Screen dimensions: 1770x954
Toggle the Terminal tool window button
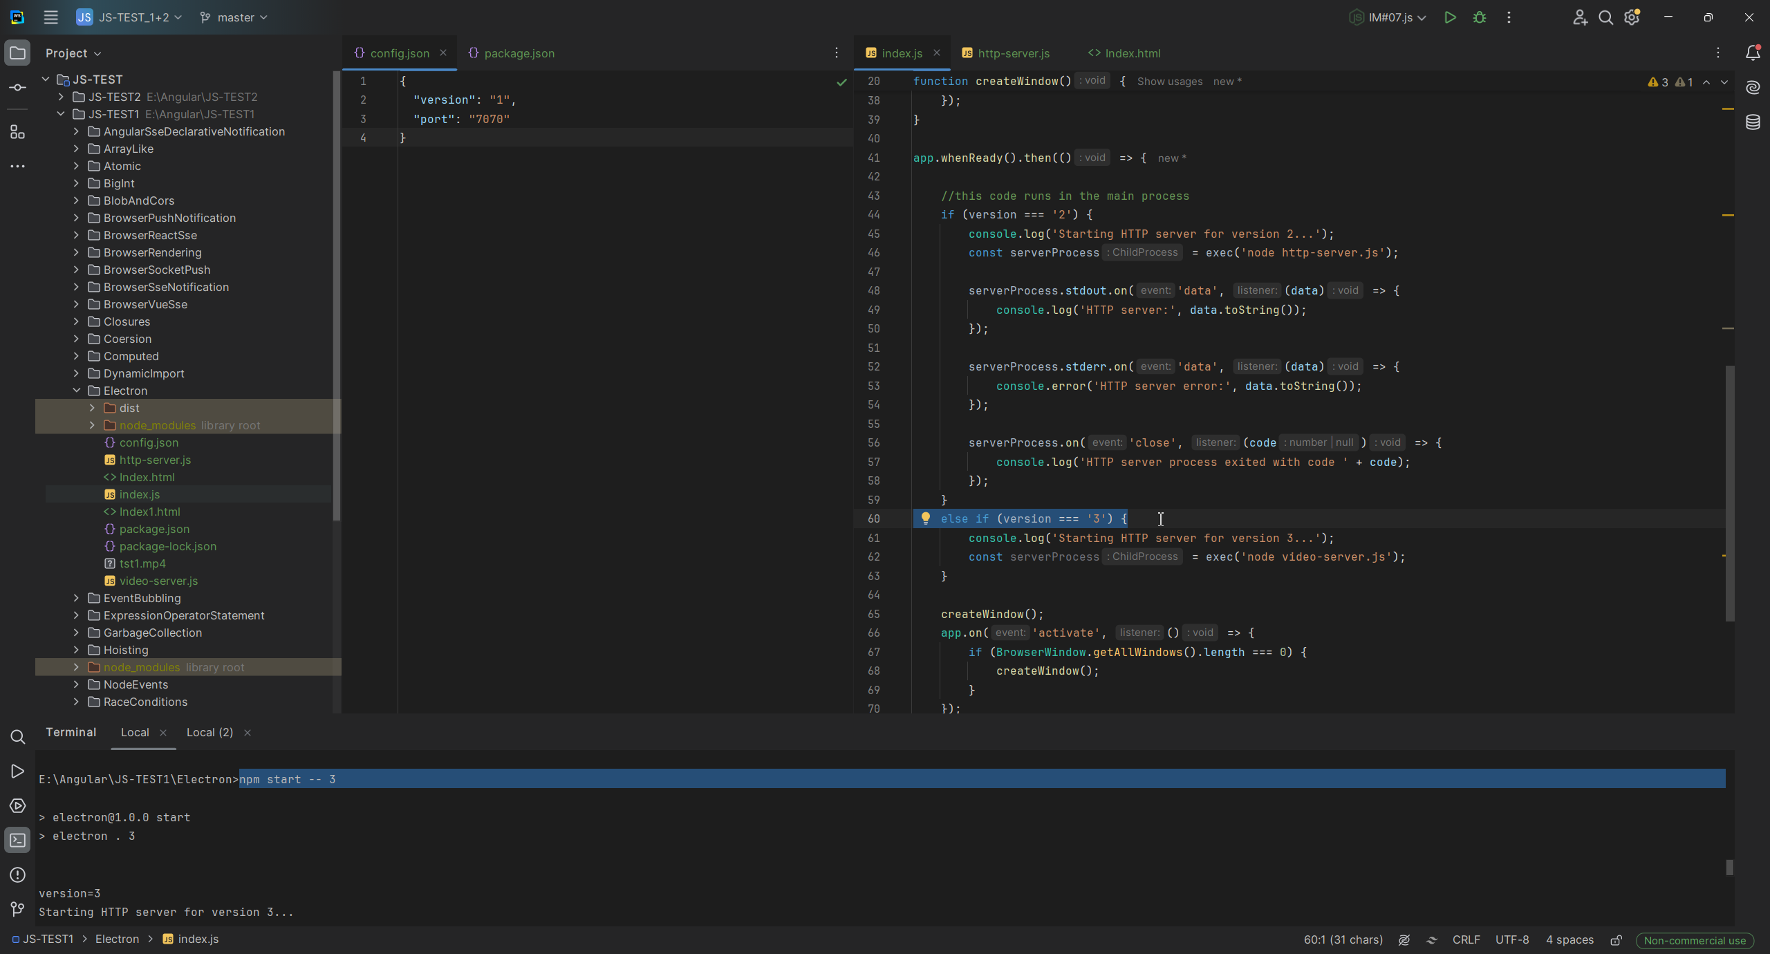click(x=17, y=840)
